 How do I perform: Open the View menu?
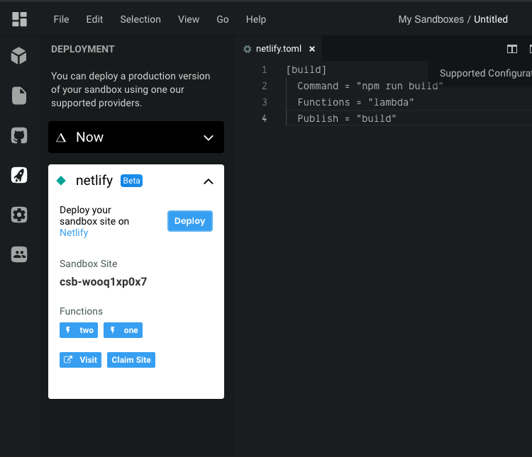coord(189,19)
